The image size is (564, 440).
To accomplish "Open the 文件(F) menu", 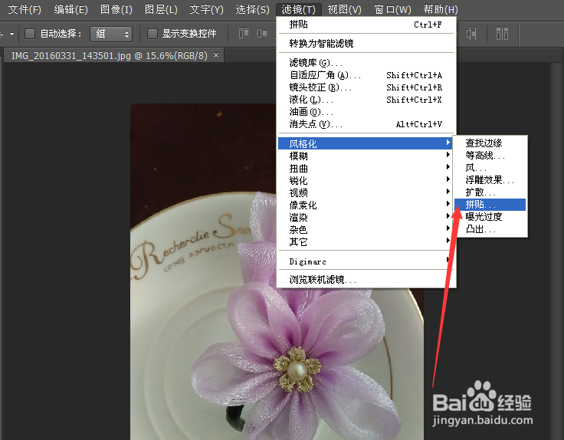I will pos(25,9).
